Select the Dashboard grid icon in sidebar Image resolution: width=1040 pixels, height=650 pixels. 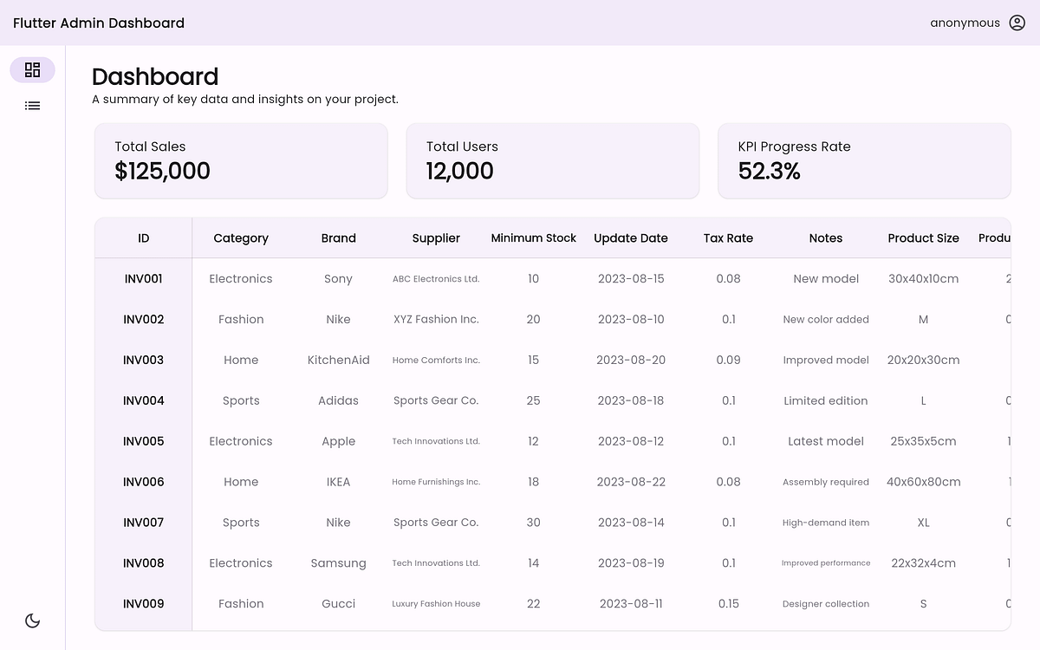32,69
